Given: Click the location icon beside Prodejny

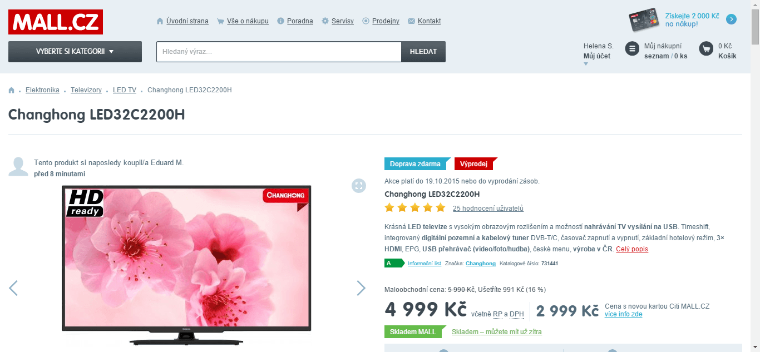Looking at the screenshot, I should click(366, 21).
